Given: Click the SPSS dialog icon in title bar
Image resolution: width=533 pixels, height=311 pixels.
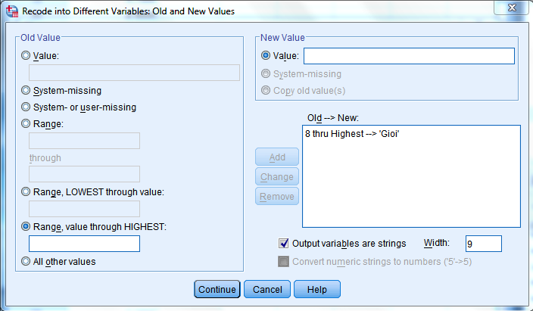Looking at the screenshot, I should point(11,11).
